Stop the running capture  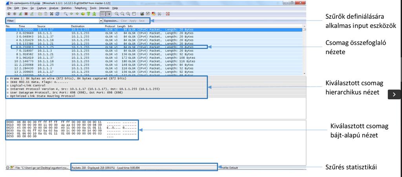[26, 14]
